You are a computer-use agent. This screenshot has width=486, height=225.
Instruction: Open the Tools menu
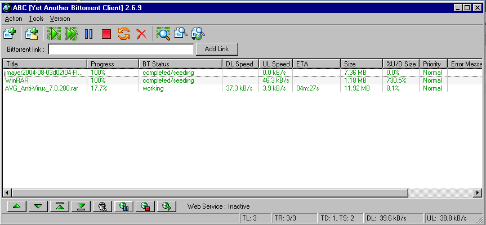click(36, 19)
